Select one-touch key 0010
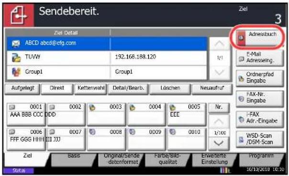289x176 pixels. [187, 139]
